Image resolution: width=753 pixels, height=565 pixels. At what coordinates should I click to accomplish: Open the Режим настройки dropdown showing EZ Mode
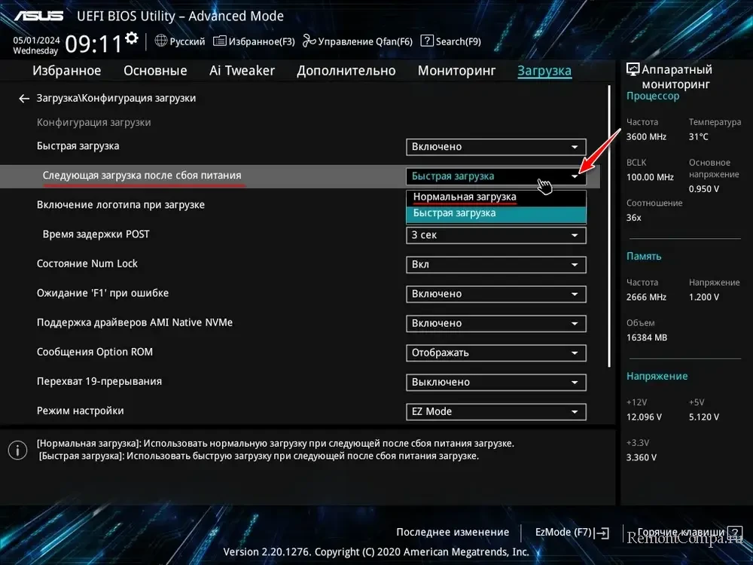pos(495,411)
